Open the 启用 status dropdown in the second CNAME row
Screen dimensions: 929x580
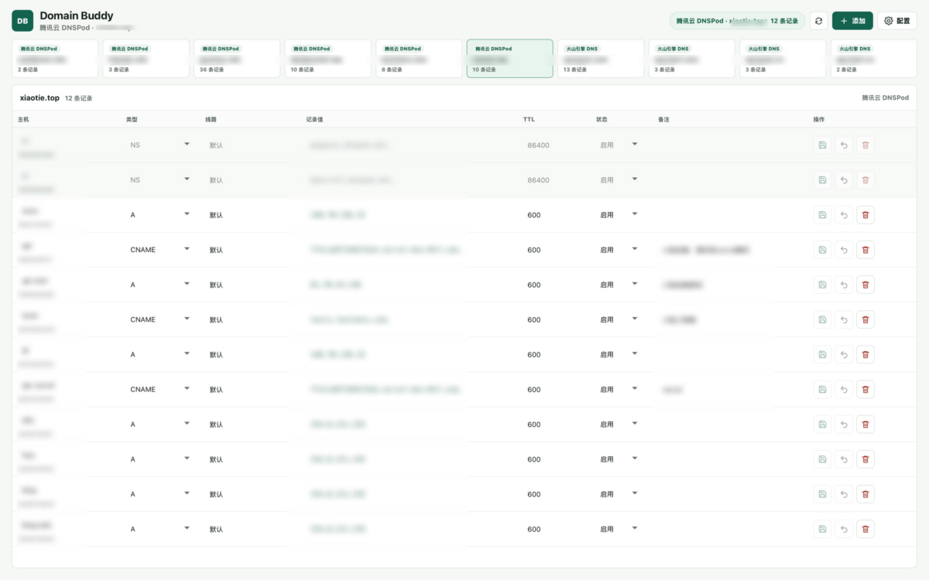pyautogui.click(x=619, y=319)
